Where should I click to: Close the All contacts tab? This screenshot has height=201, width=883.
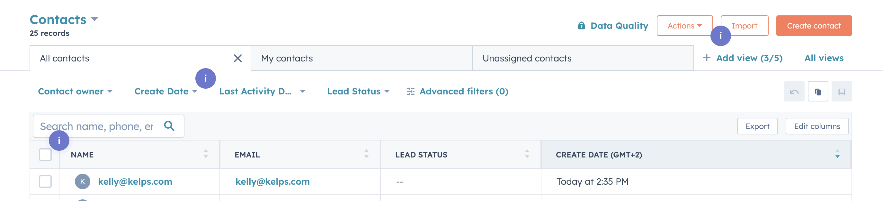(237, 58)
